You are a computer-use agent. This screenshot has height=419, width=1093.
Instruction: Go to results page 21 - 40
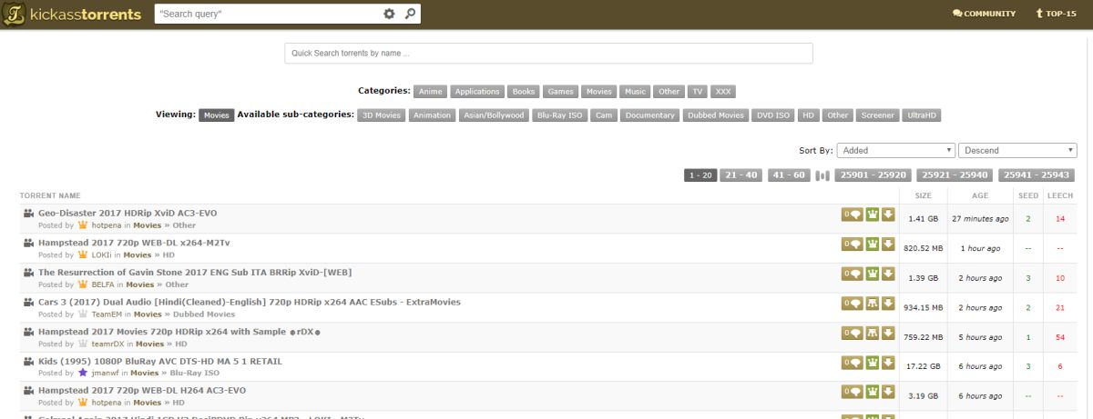click(x=741, y=175)
